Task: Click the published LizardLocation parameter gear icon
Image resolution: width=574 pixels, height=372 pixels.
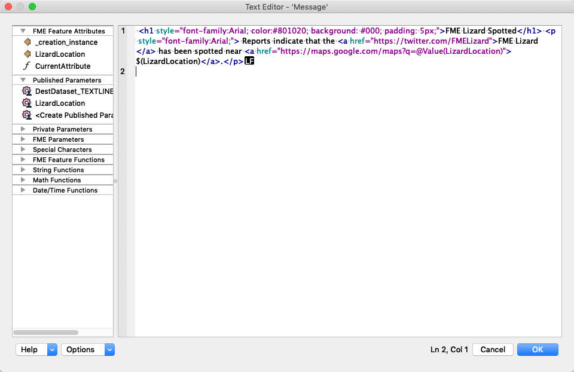Action: pyautogui.click(x=27, y=103)
